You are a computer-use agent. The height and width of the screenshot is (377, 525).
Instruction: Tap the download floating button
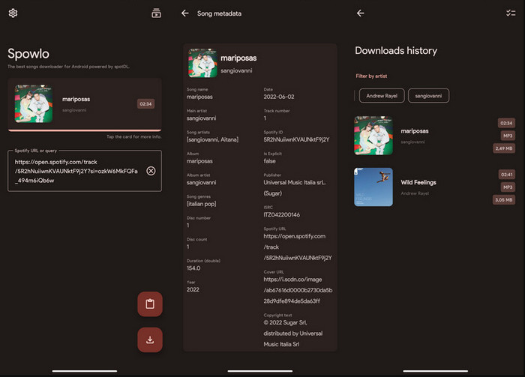point(150,340)
